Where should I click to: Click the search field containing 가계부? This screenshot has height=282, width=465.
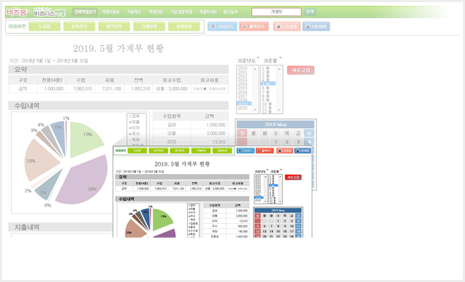(276, 12)
